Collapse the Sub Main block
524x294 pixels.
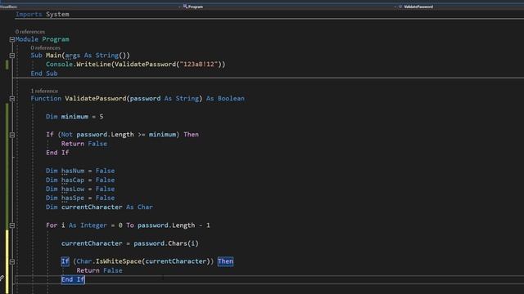tap(12, 56)
